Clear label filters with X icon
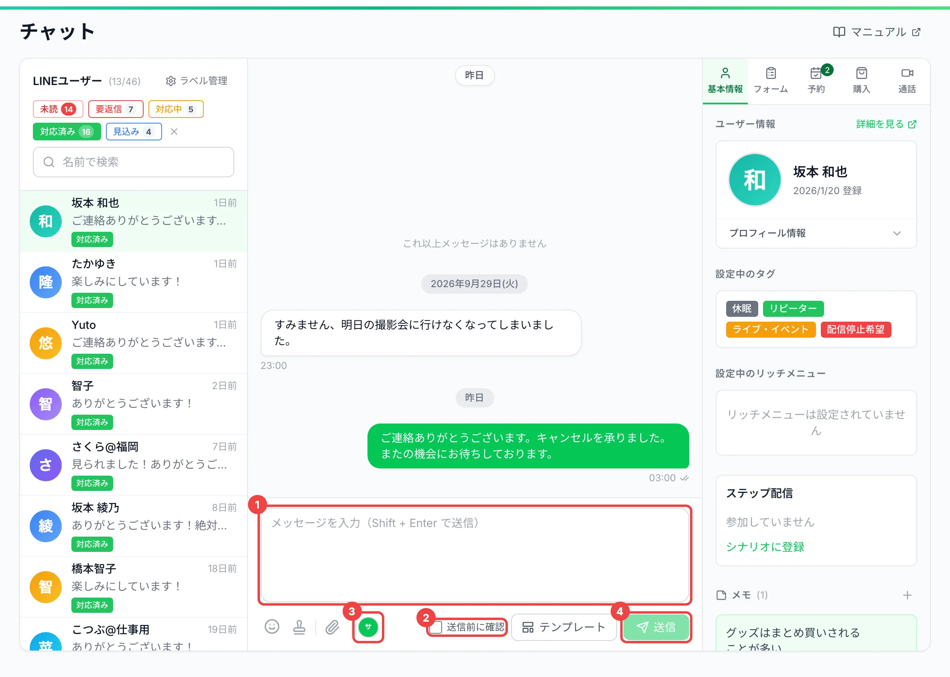This screenshot has width=950, height=677. coord(175,132)
